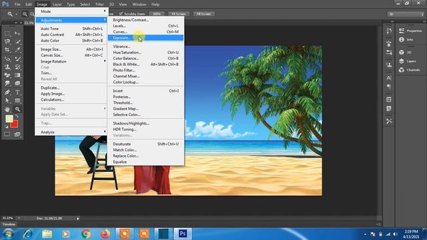The height and width of the screenshot is (240, 427).
Task: Select Image Size menu entry
Action: point(71,49)
